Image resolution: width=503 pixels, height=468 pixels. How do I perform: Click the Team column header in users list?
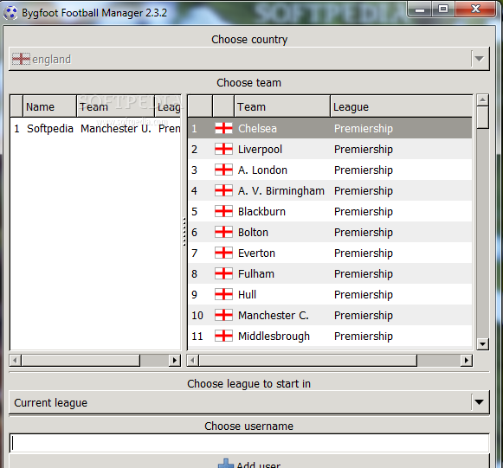[115, 106]
